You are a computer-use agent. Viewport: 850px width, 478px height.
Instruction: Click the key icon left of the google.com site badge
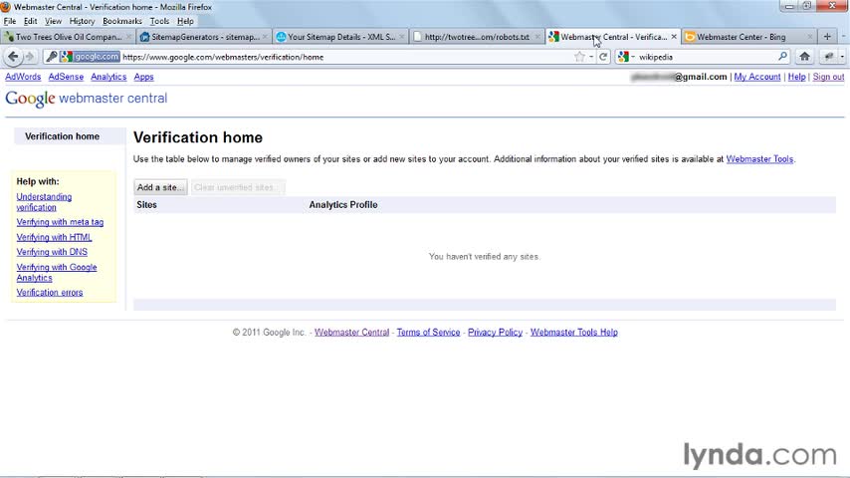(x=52, y=57)
